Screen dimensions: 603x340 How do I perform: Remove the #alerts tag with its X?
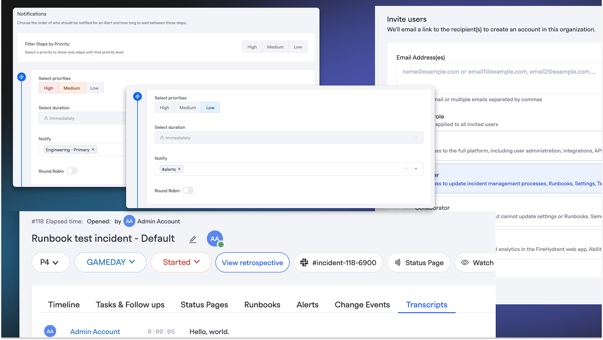(179, 169)
